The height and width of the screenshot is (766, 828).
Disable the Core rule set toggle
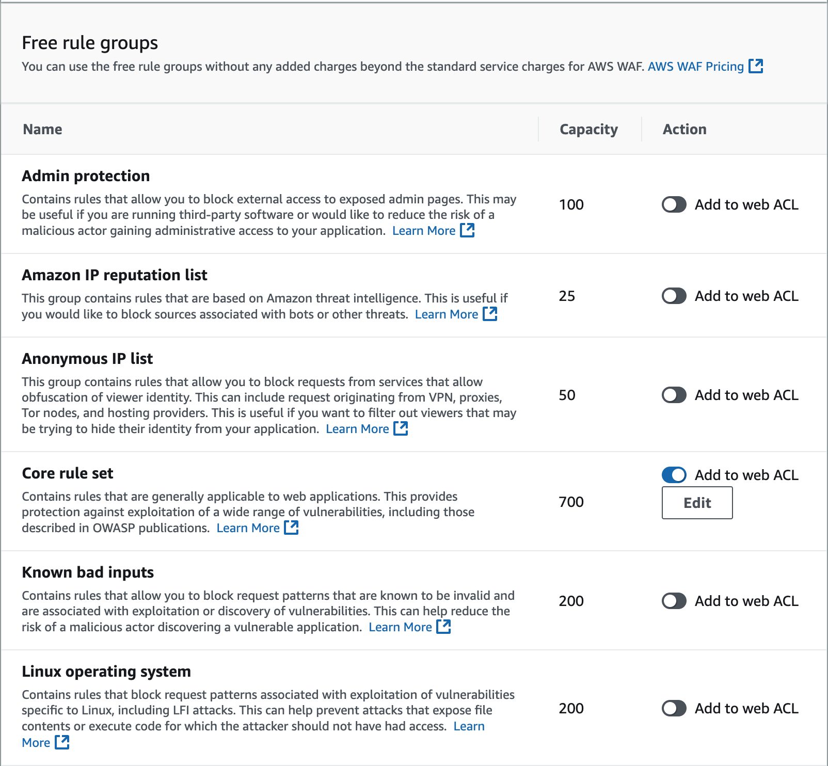674,475
